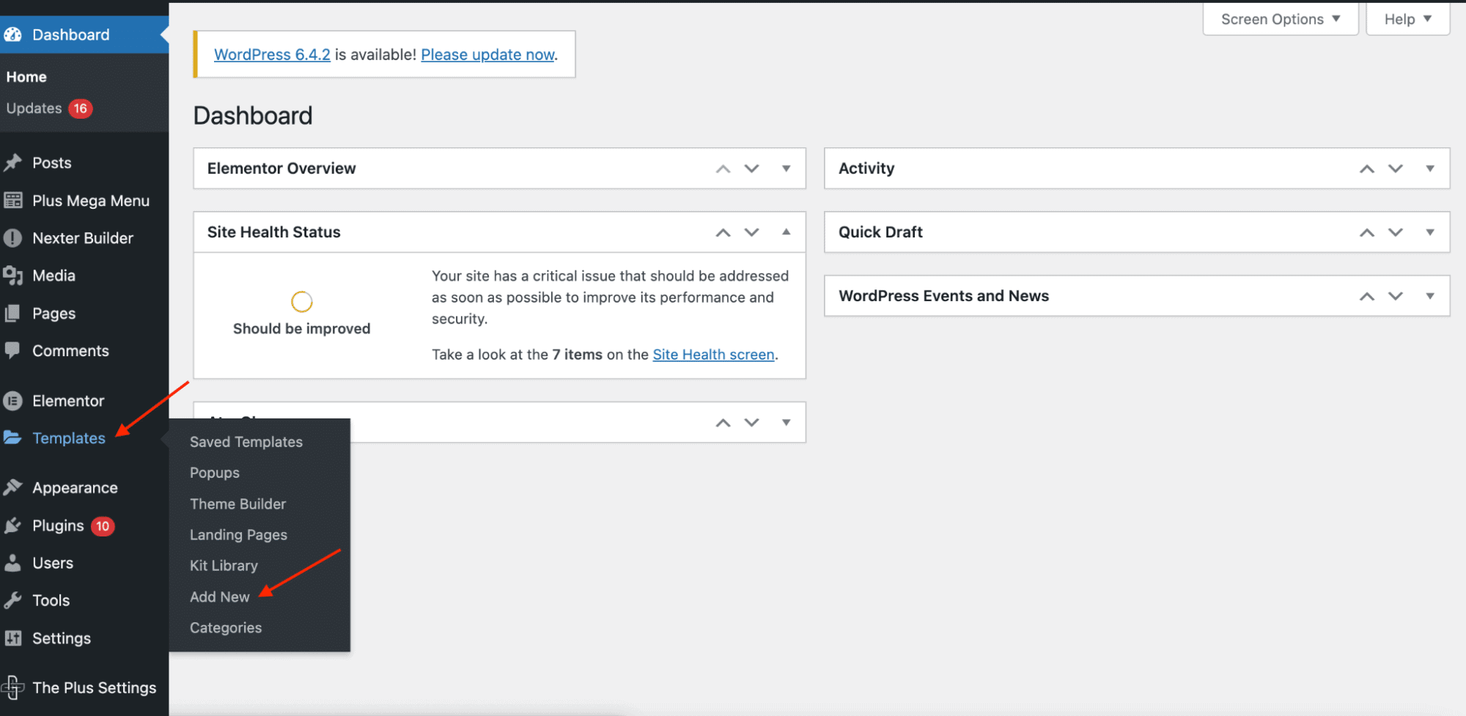The height and width of the screenshot is (716, 1466).
Task: Click the Pages icon
Action: (x=15, y=313)
